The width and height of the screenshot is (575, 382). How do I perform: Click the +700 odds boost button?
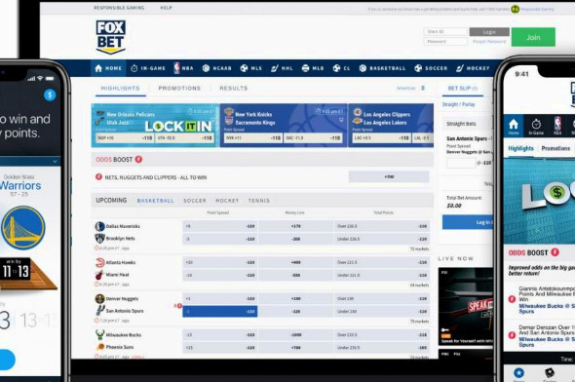[x=389, y=176]
